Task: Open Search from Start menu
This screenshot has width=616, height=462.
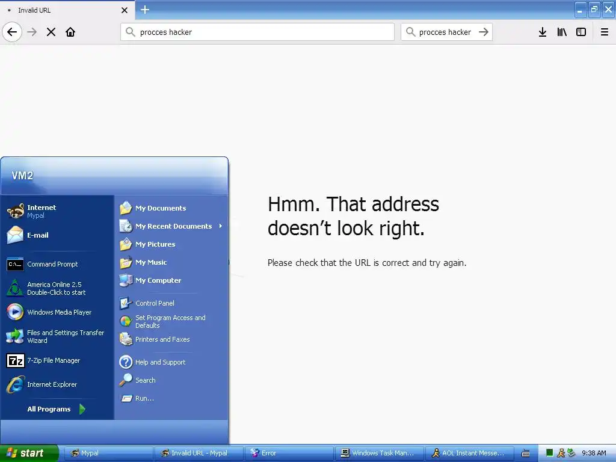Action: pos(171,380)
